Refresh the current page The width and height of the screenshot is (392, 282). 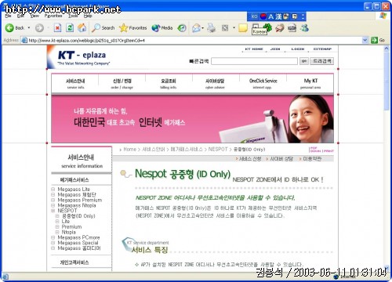[70, 27]
